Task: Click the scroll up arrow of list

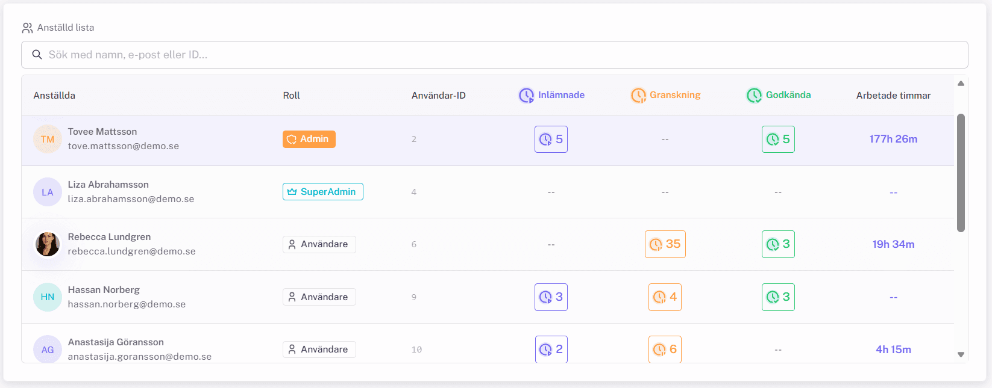Action: [961, 84]
